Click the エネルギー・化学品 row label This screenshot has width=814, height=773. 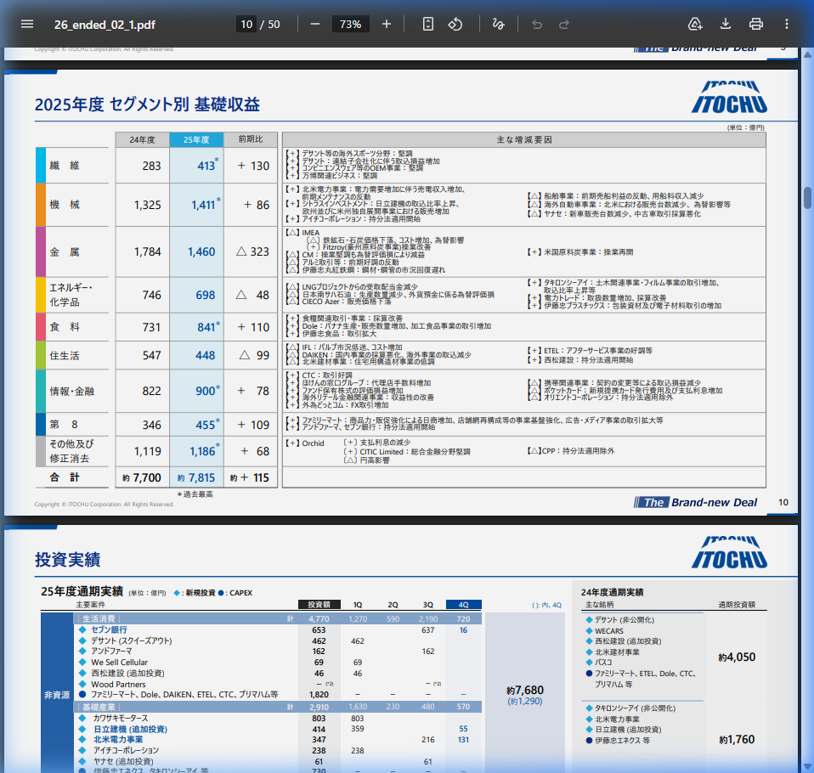(x=71, y=295)
